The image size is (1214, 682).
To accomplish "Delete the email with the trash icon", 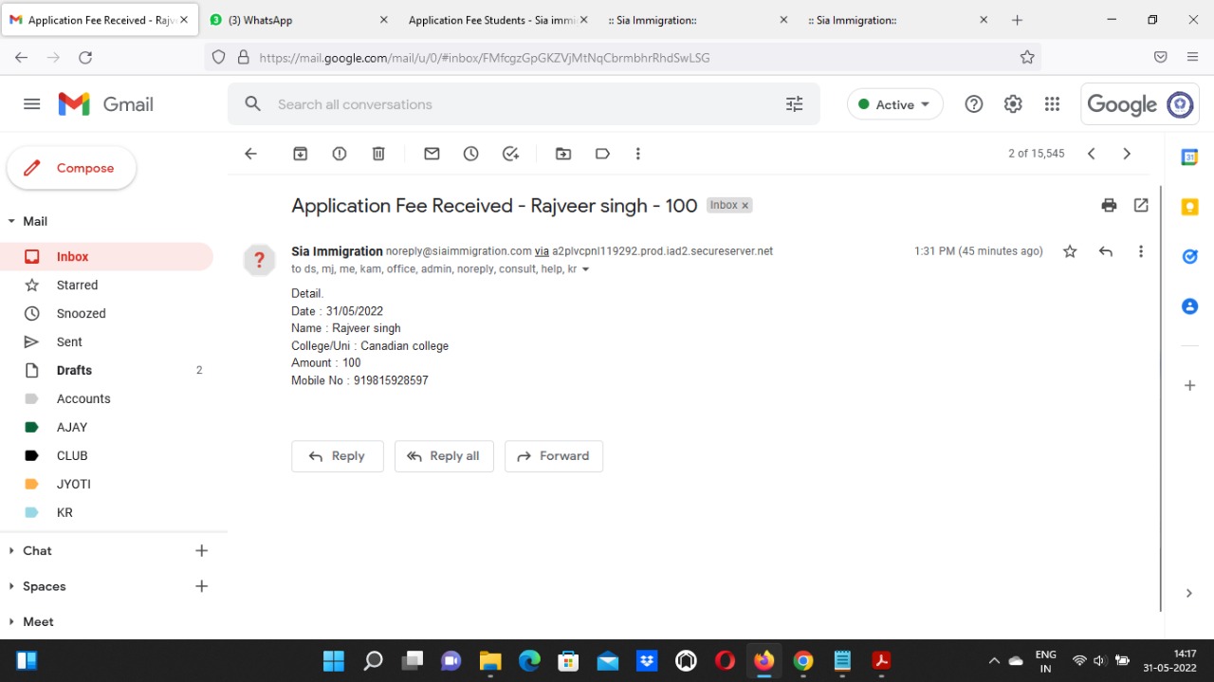I will (378, 154).
